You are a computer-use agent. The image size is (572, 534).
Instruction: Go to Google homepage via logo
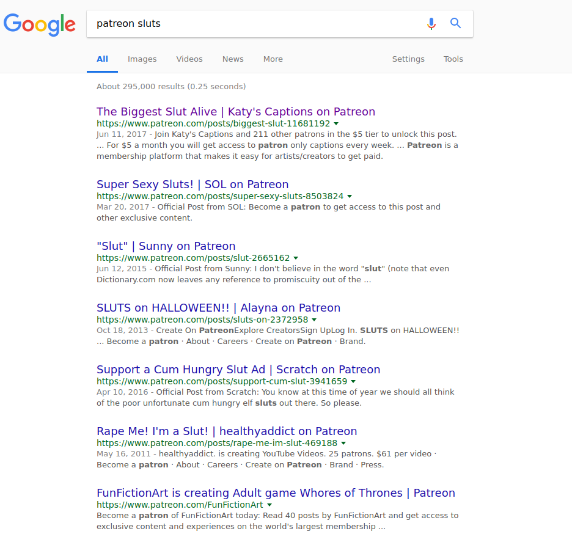pos(40,24)
